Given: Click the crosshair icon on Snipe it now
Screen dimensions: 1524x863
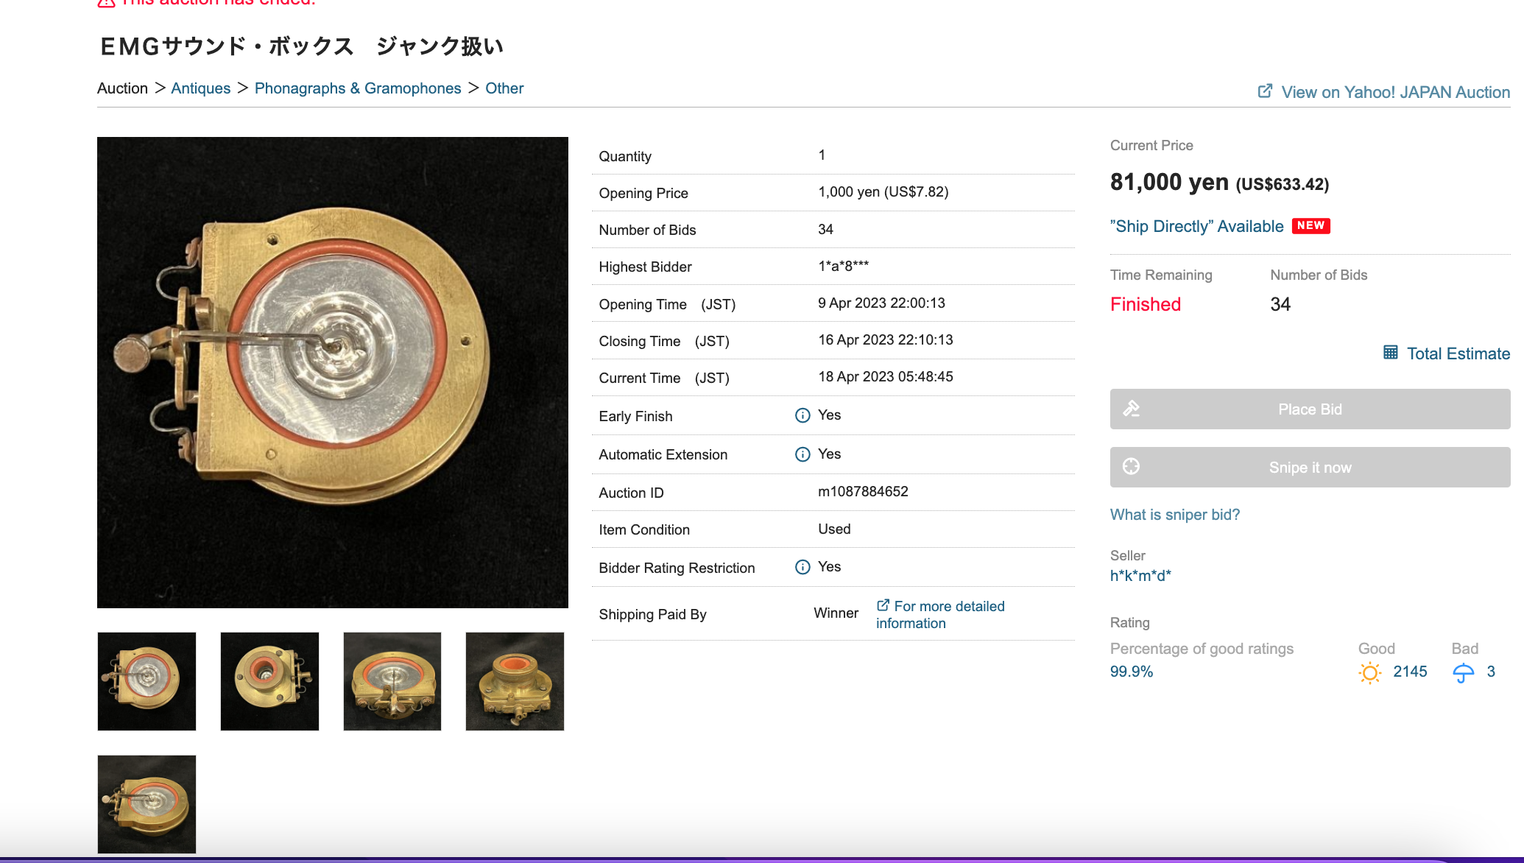Looking at the screenshot, I should (1132, 467).
